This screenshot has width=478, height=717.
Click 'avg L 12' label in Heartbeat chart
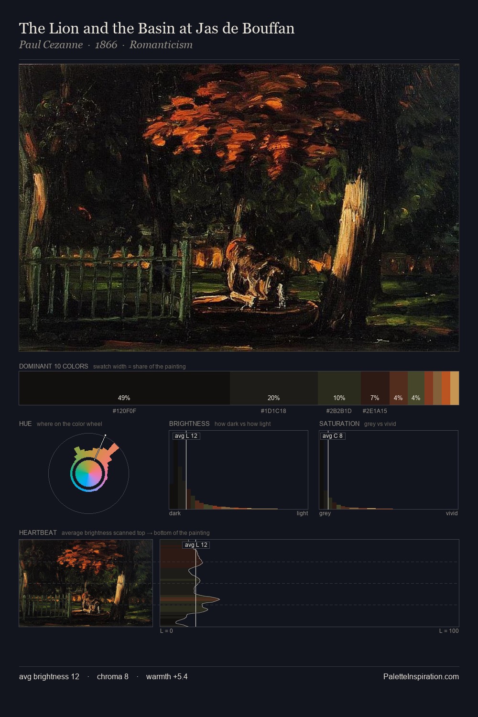click(196, 545)
